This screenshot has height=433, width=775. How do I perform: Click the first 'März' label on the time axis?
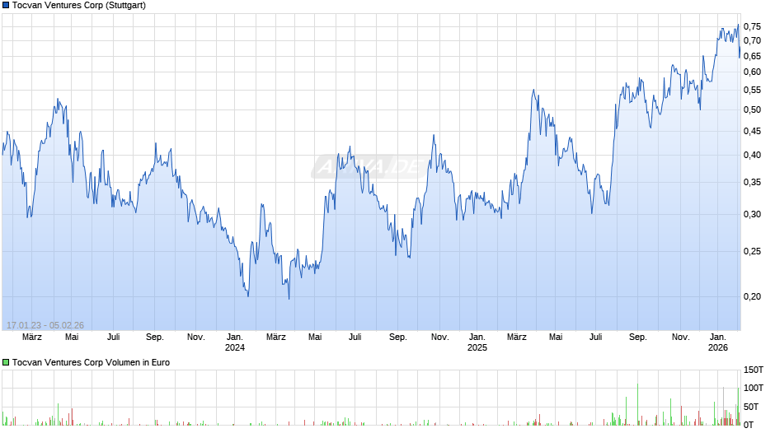click(32, 338)
